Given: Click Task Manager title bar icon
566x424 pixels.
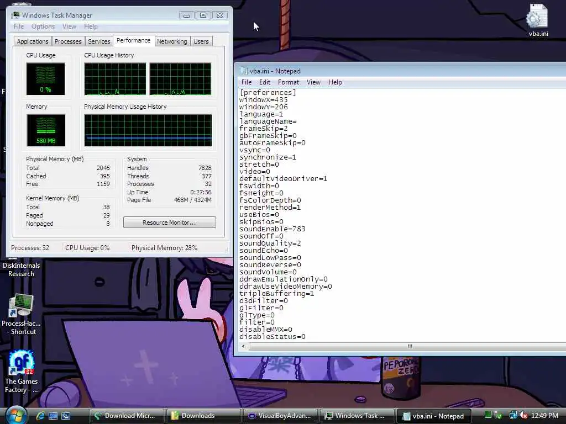Looking at the screenshot, I should coord(15,15).
